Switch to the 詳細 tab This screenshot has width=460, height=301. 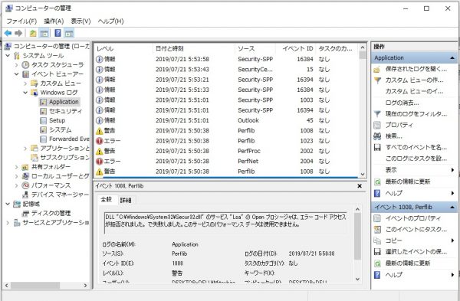[126, 200]
